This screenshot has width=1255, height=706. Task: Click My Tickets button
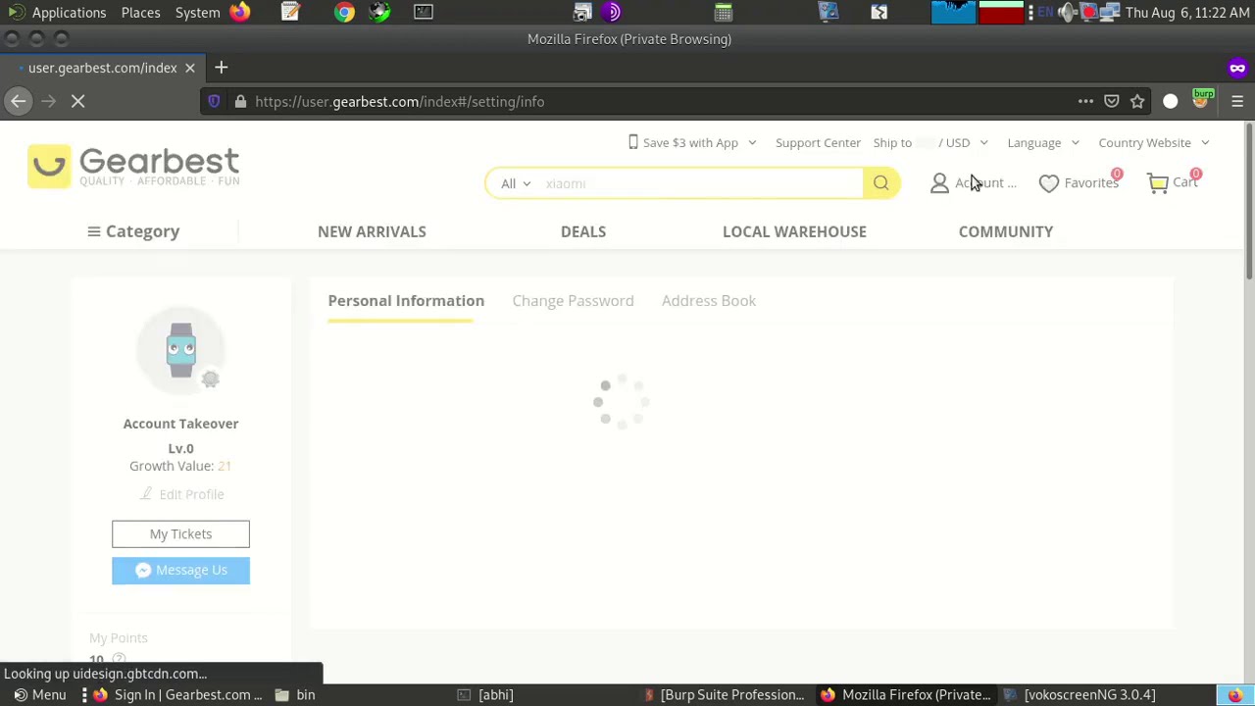(180, 533)
